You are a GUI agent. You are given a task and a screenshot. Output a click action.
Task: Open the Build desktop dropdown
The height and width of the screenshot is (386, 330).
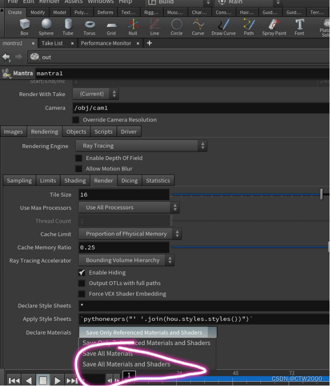pyautogui.click(x=179, y=2)
